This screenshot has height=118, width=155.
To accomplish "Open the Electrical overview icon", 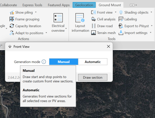I will point(58,18).
